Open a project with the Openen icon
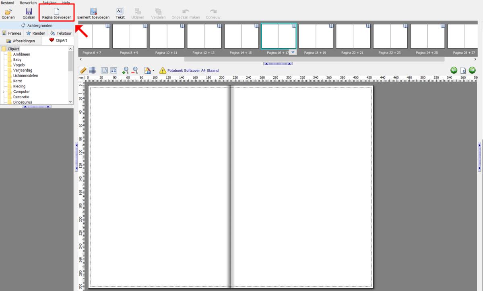 pos(8,12)
